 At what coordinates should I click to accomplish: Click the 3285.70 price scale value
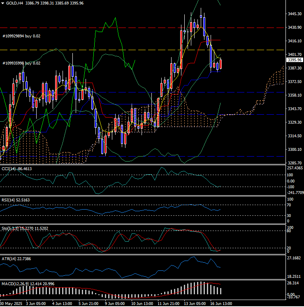pyautogui.click(x=295, y=163)
